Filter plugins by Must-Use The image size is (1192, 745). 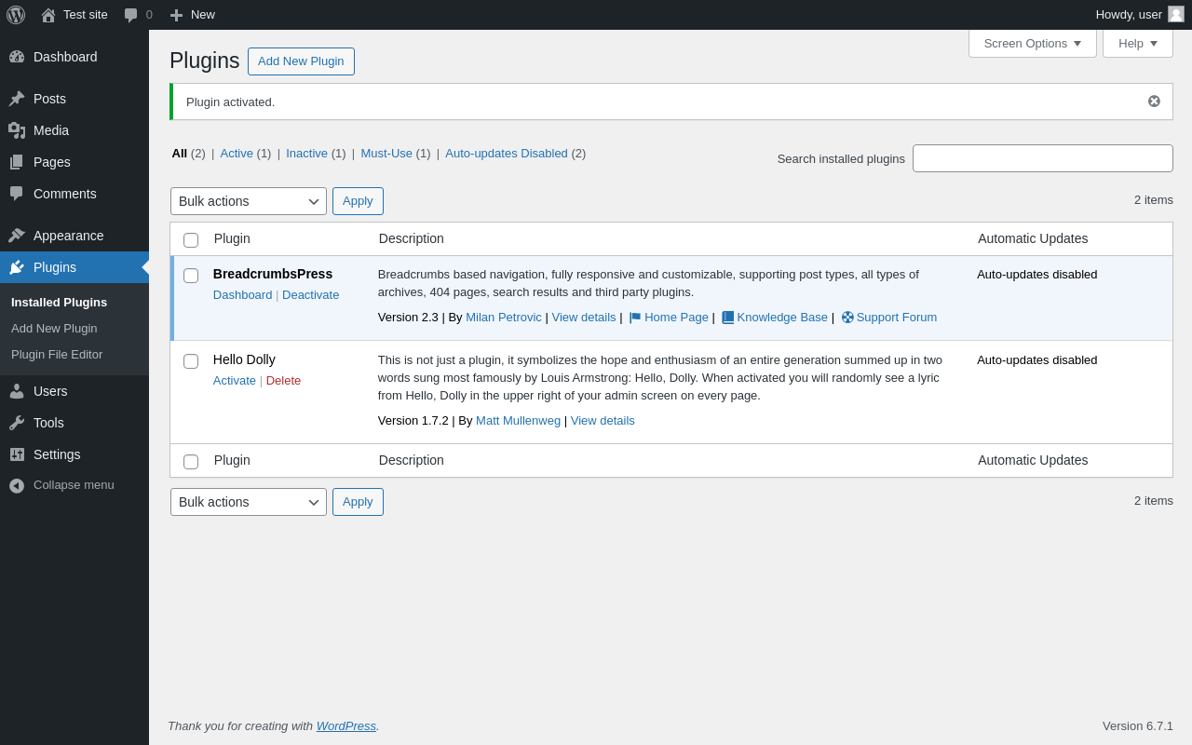point(386,154)
